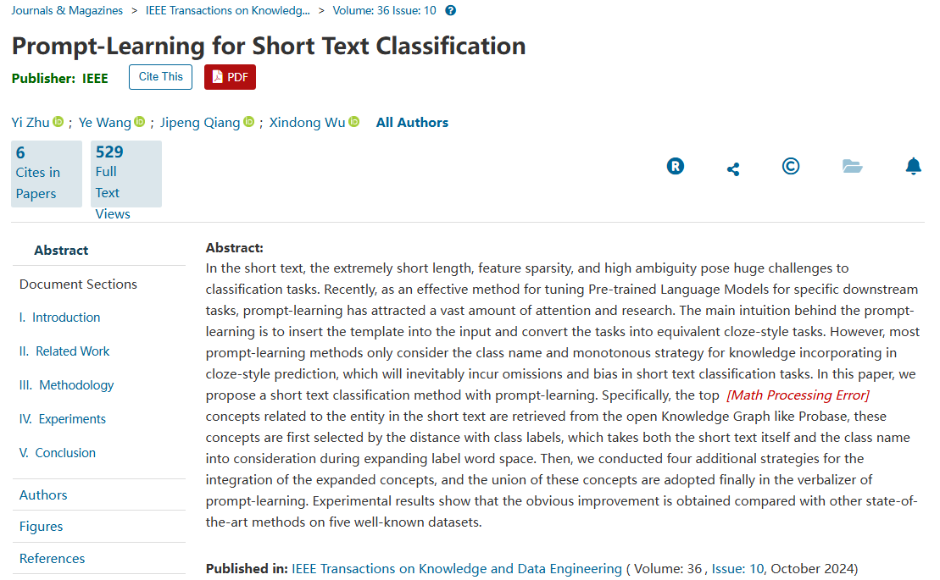Go to the Introduction section
Viewport: 940px width, 580px height.
(66, 318)
